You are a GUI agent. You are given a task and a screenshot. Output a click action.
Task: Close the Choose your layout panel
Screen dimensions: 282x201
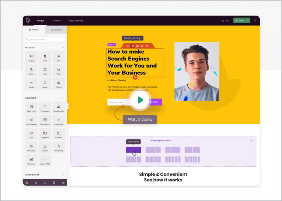[x=251, y=141]
